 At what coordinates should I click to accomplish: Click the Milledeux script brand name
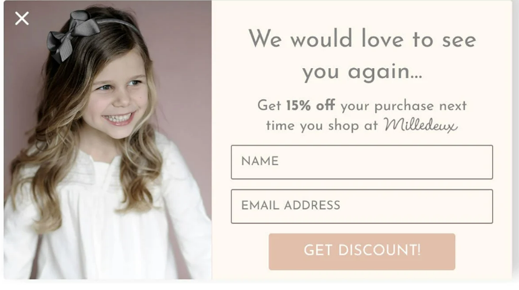pos(421,125)
